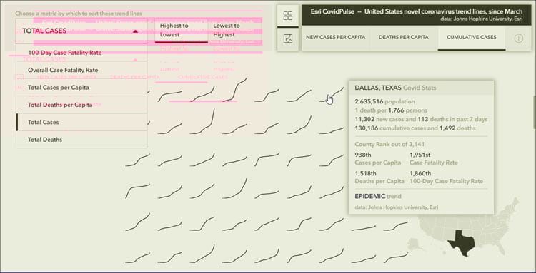This screenshot has height=273, width=536.
Task: Choose 100-Day Case Fatality Rate option
Action: click(x=81, y=53)
